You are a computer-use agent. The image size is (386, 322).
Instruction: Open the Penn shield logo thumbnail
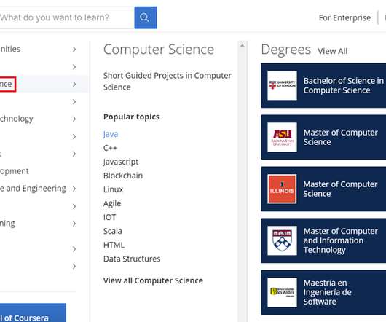[282, 240]
